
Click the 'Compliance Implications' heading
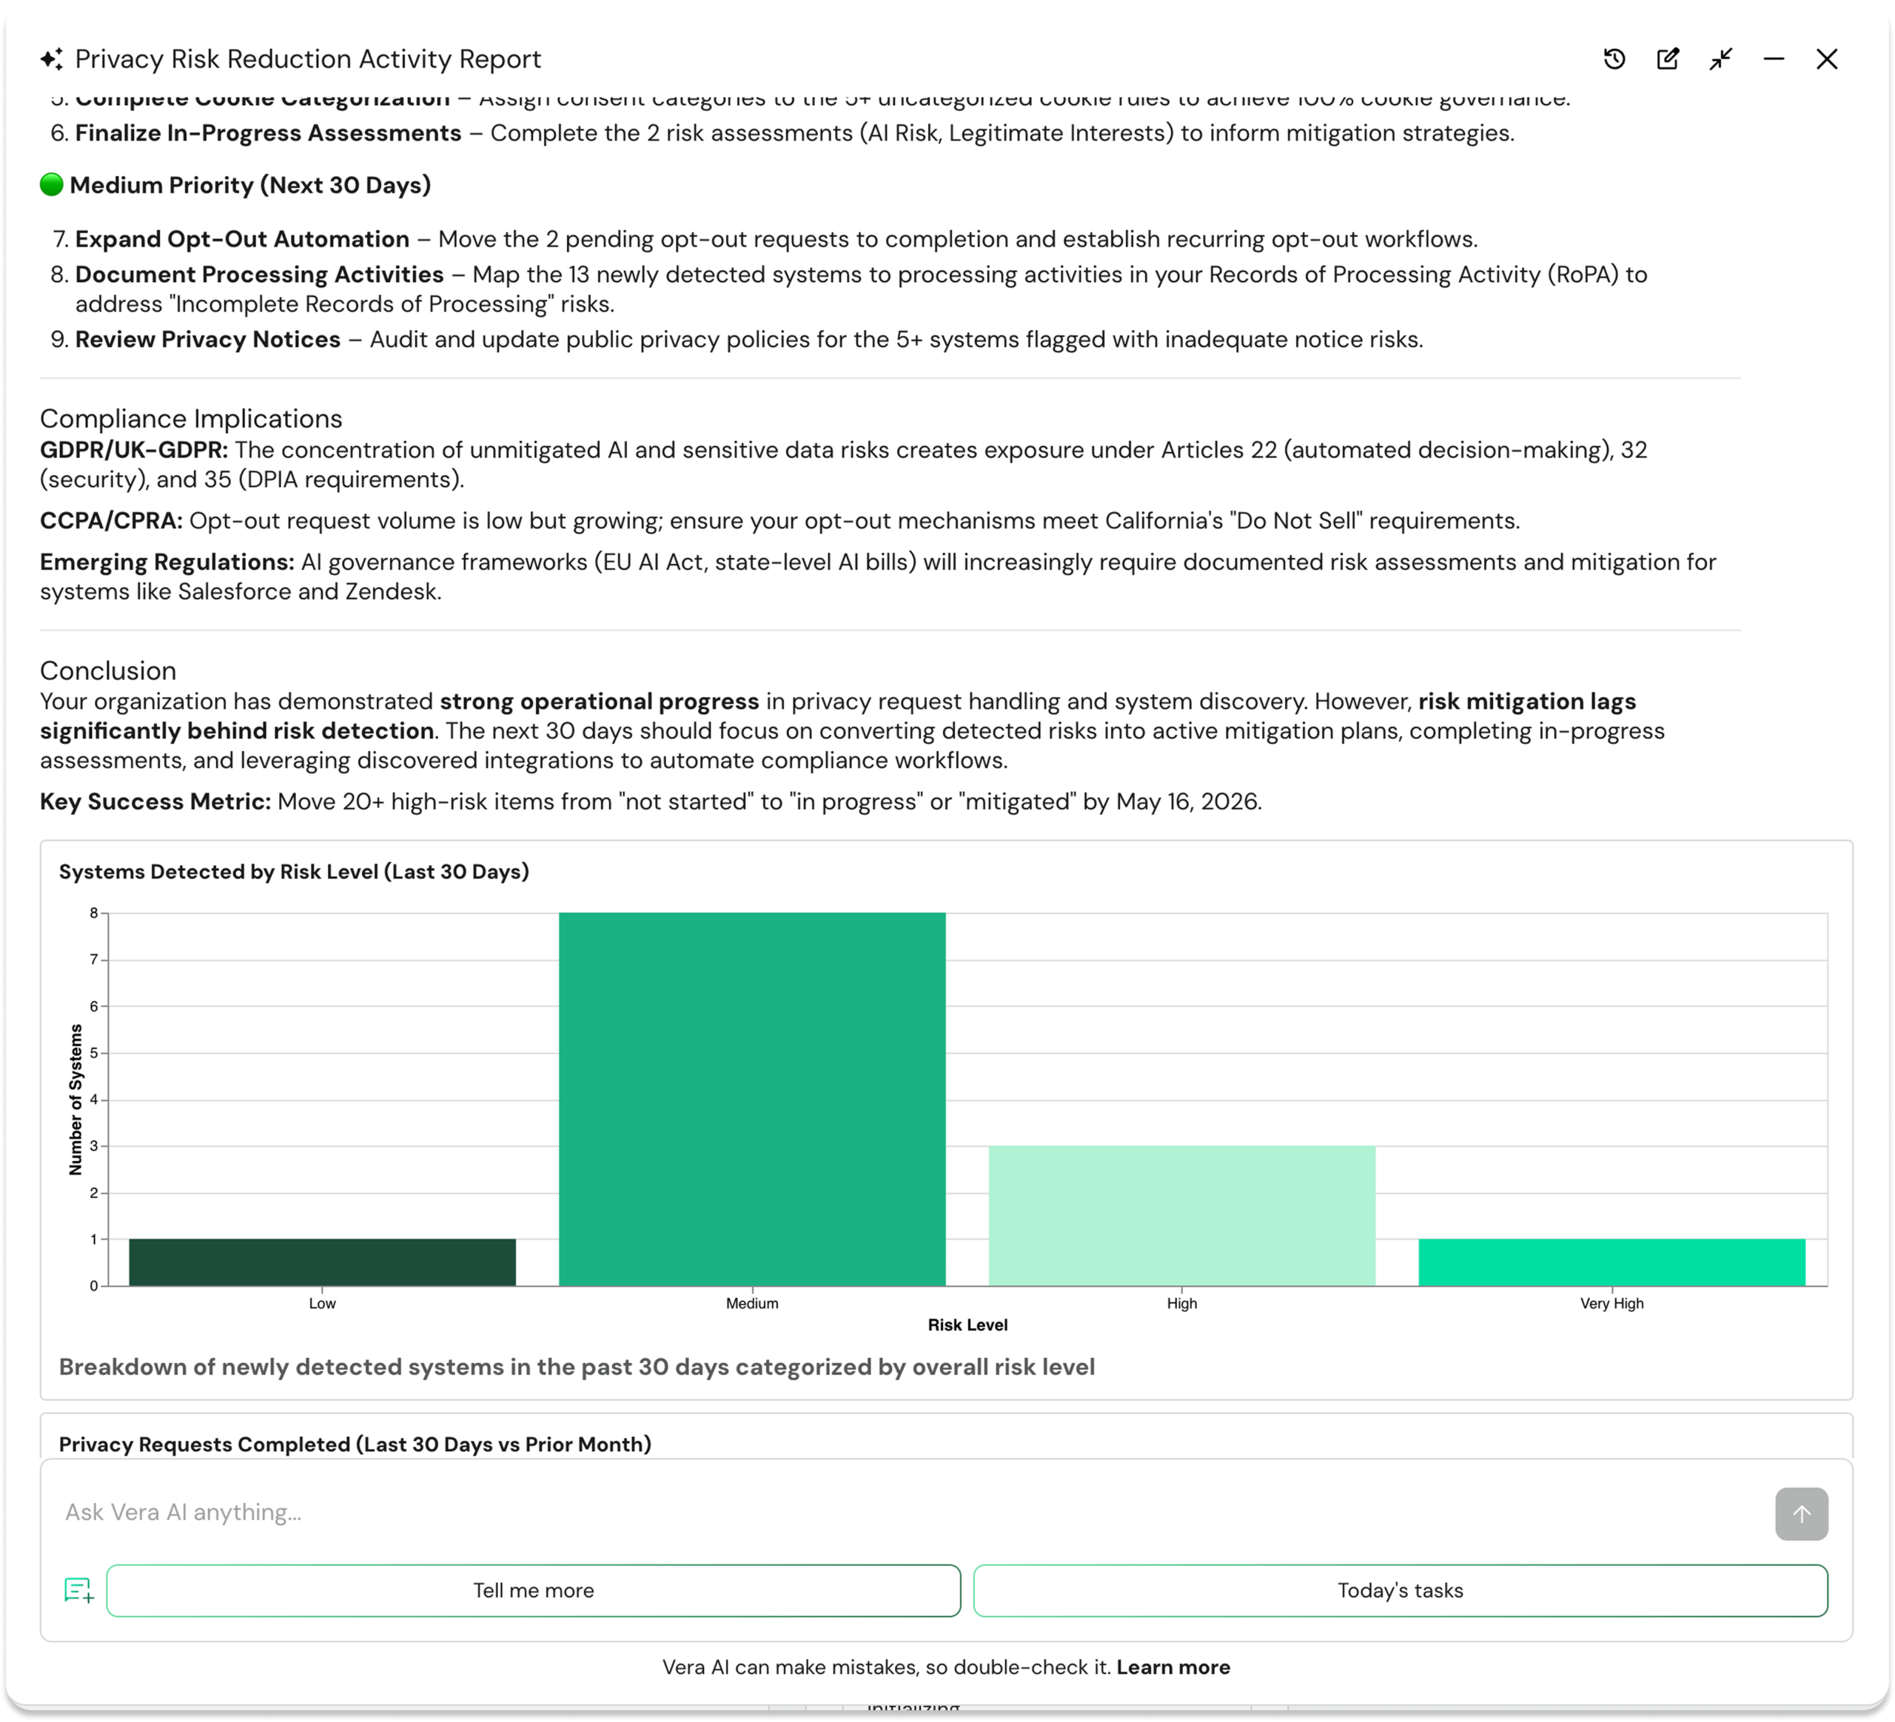pyautogui.click(x=191, y=418)
